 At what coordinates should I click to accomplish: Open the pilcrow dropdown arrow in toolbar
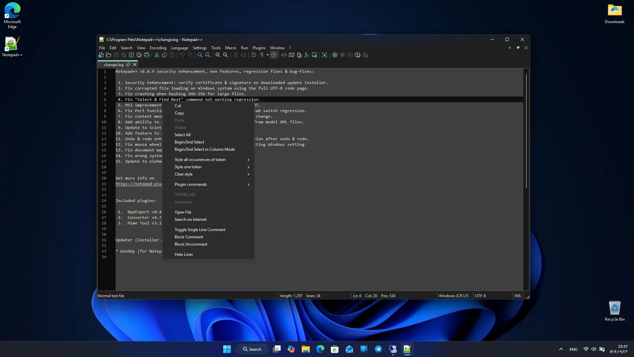[267, 55]
